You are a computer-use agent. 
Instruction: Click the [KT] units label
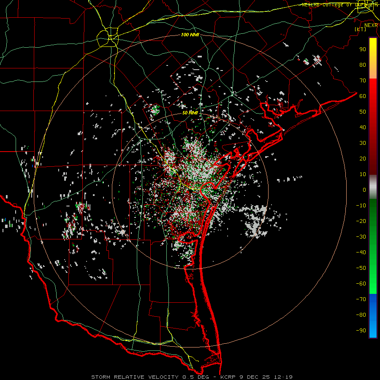[361, 29]
